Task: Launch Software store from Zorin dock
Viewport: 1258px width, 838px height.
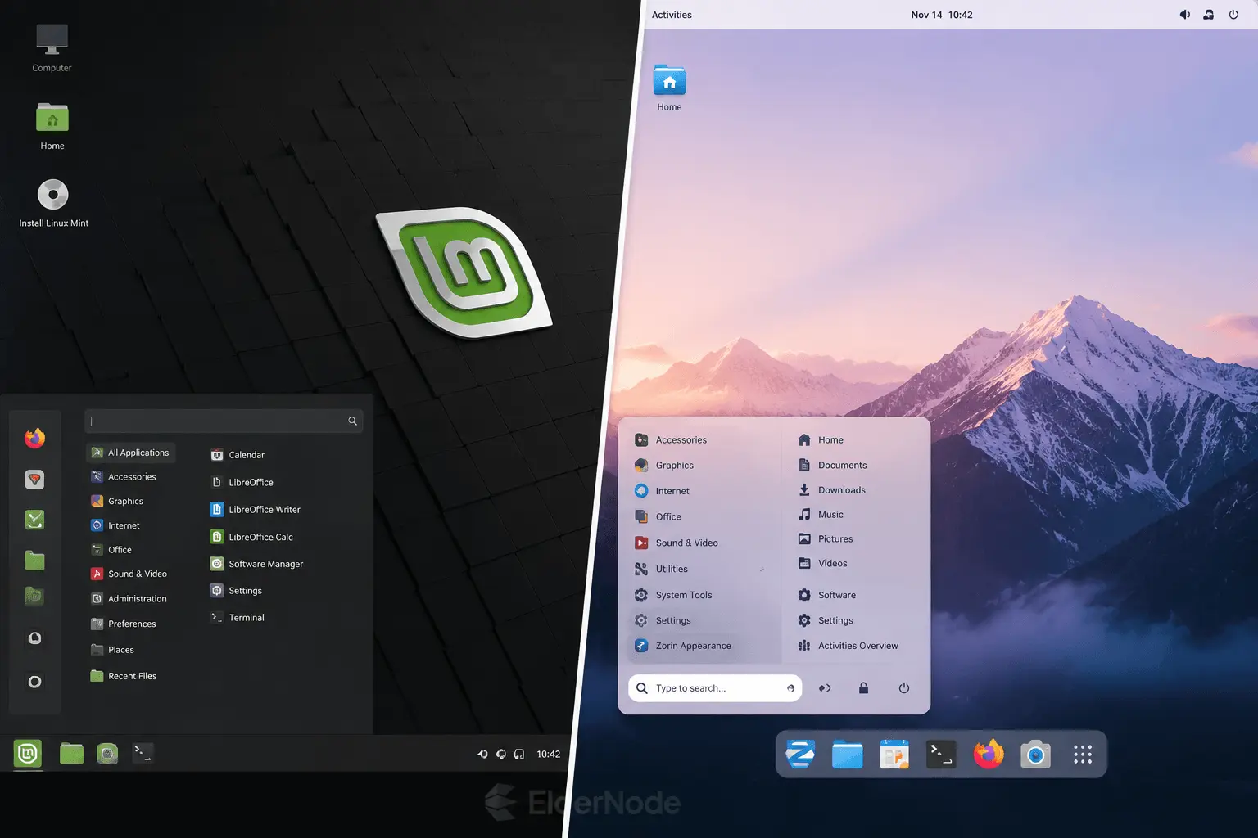Action: point(894,754)
